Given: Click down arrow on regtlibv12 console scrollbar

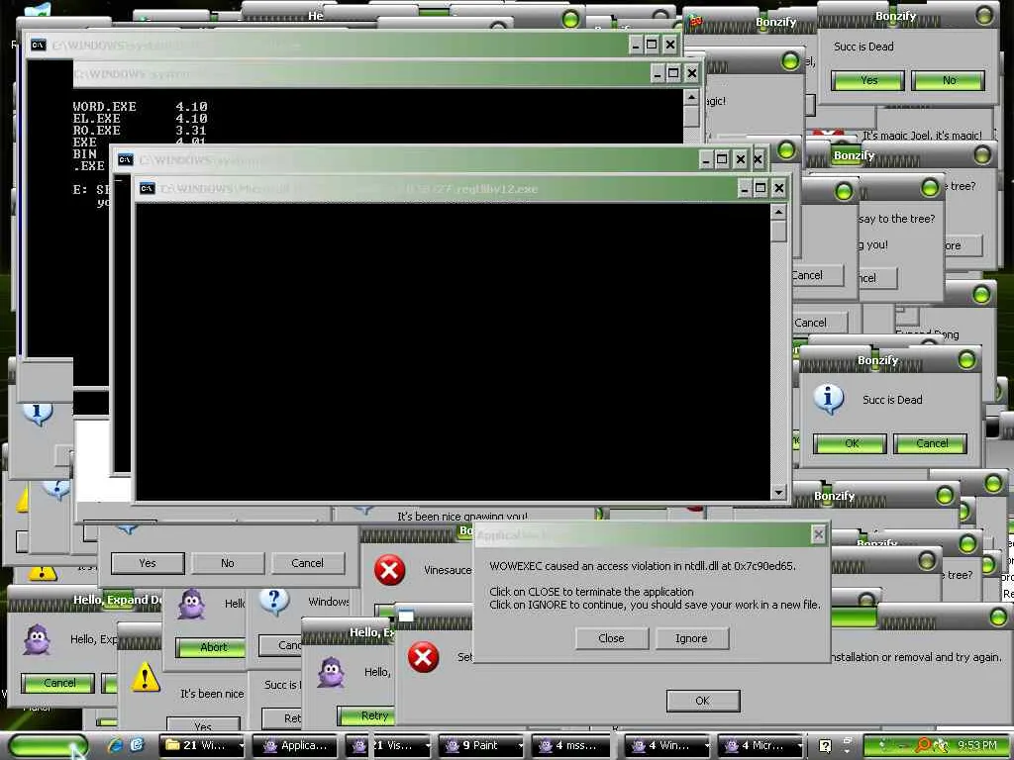Looking at the screenshot, I should (778, 492).
